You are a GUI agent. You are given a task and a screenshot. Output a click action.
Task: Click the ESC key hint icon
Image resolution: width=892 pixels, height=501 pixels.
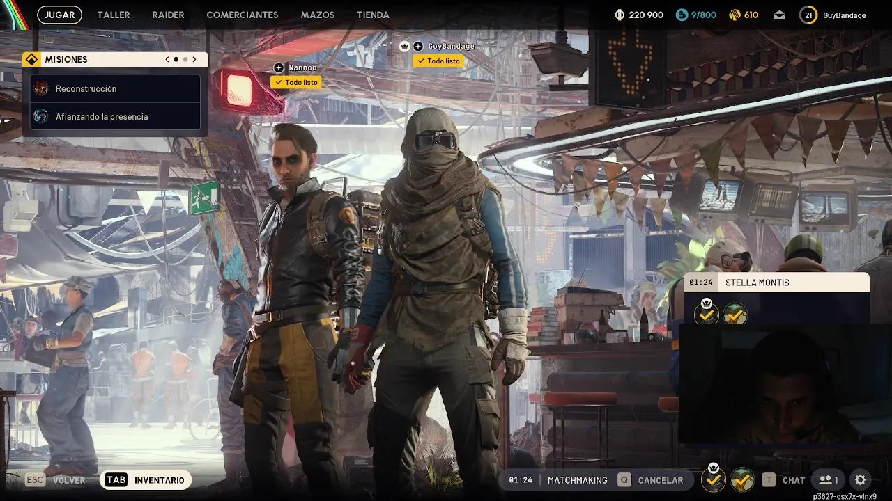tap(36, 480)
